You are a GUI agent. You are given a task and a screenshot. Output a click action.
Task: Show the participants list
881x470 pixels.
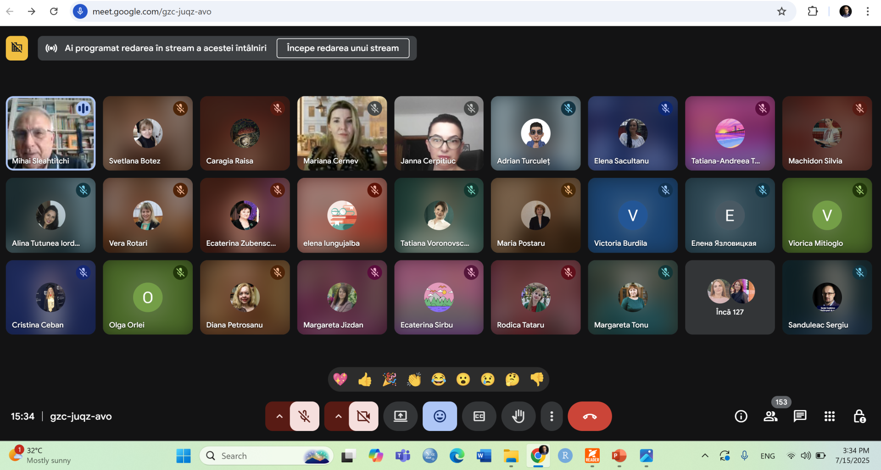tap(770, 416)
